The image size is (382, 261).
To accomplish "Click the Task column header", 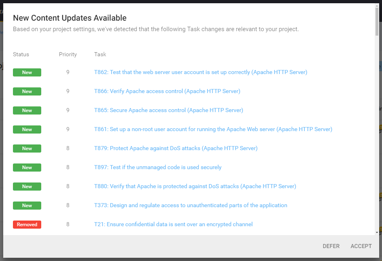I will (99, 54).
